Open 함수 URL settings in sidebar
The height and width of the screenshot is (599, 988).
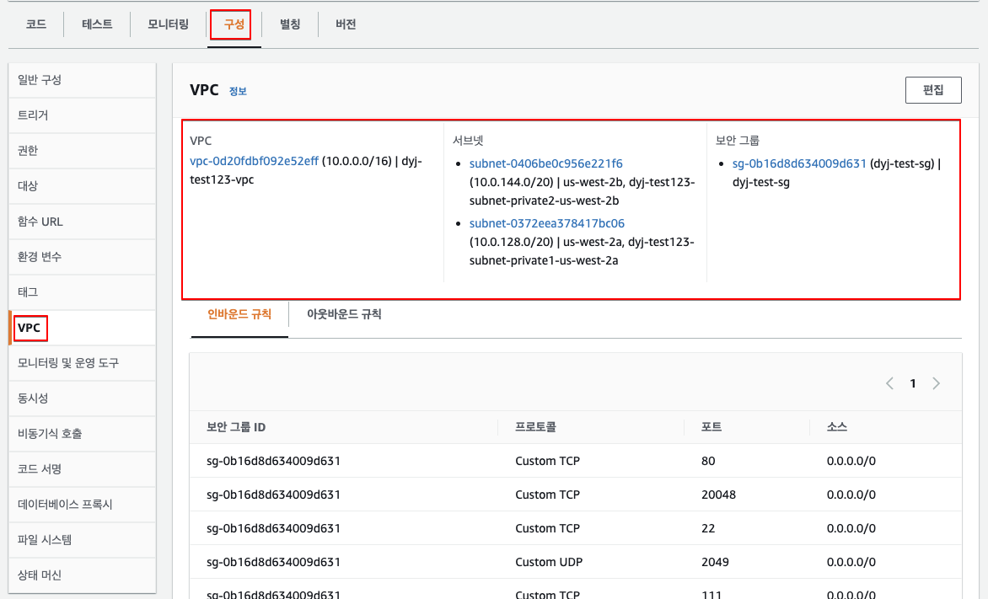[x=40, y=222]
